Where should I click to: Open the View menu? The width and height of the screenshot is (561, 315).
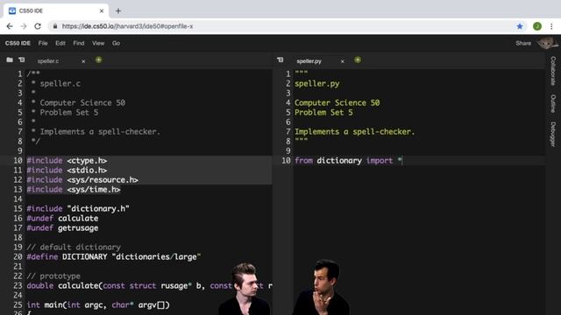[x=98, y=43]
